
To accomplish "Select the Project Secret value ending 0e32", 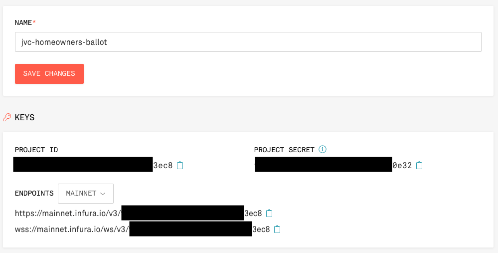I will pos(402,165).
